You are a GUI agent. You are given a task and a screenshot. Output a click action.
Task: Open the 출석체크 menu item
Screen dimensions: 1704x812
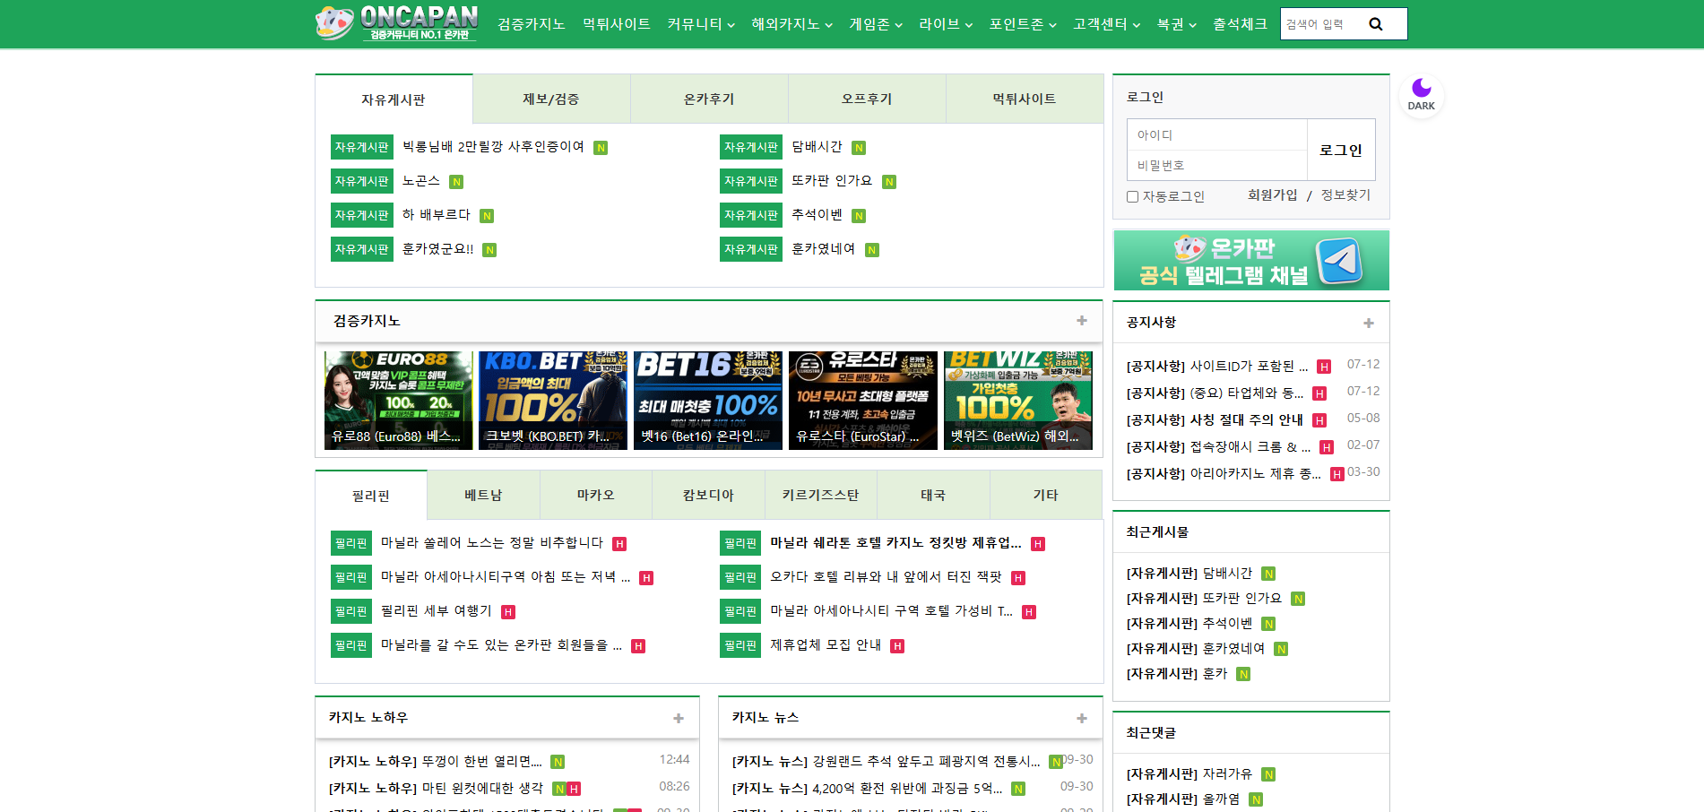coord(1240,24)
